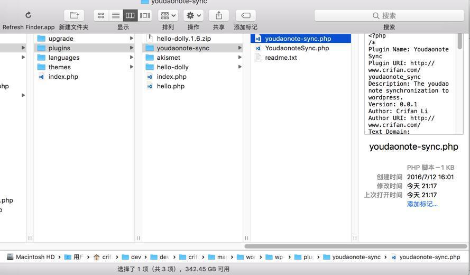Image resolution: width=470 pixels, height=275 pixels.
Task: Select YoudaonoteSync.php file
Action: click(x=301, y=48)
